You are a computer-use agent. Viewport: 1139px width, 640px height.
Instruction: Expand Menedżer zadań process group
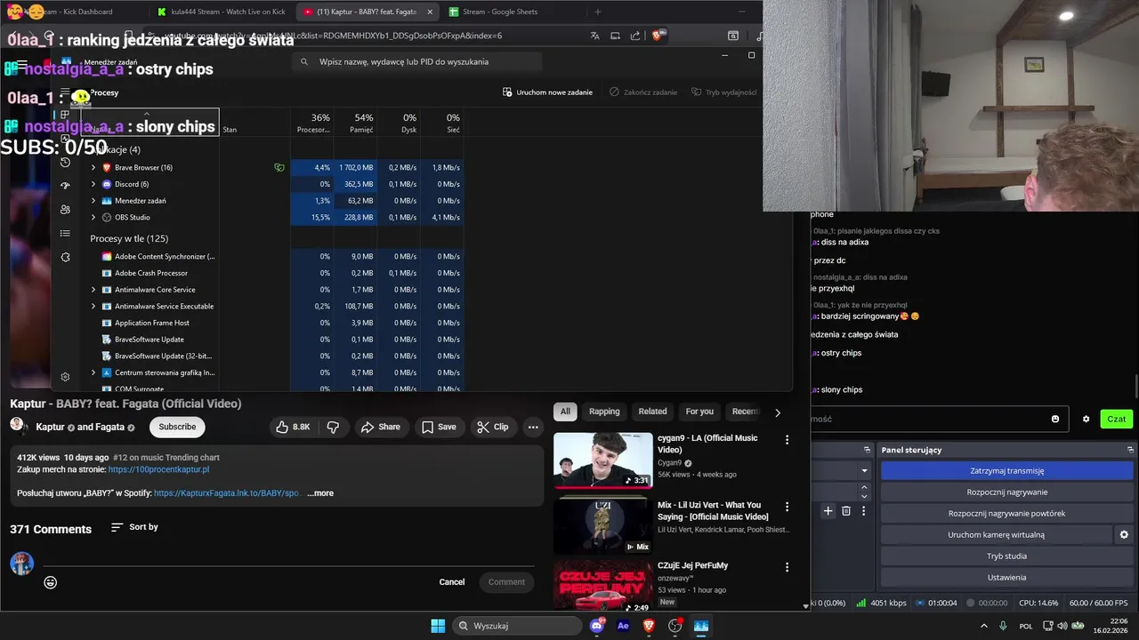(93, 201)
